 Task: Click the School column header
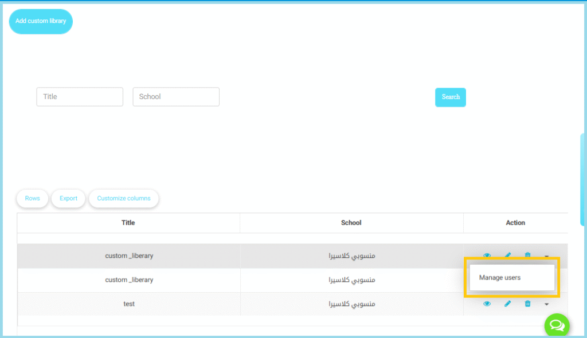click(351, 223)
